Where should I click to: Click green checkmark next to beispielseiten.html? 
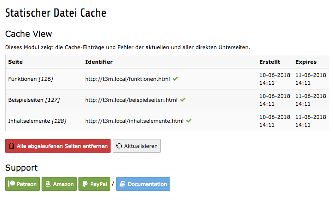[x=183, y=100]
